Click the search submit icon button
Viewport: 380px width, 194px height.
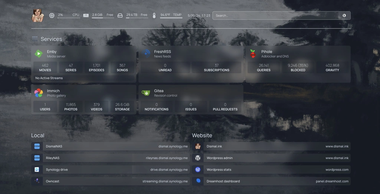pos(344,16)
